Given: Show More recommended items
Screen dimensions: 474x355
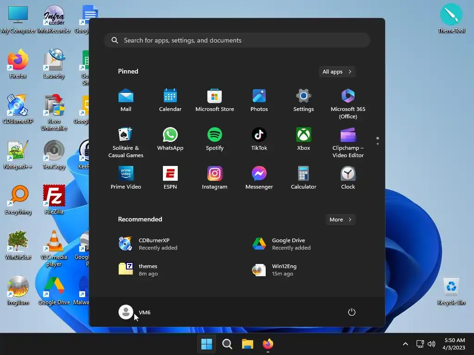Looking at the screenshot, I should [340, 220].
